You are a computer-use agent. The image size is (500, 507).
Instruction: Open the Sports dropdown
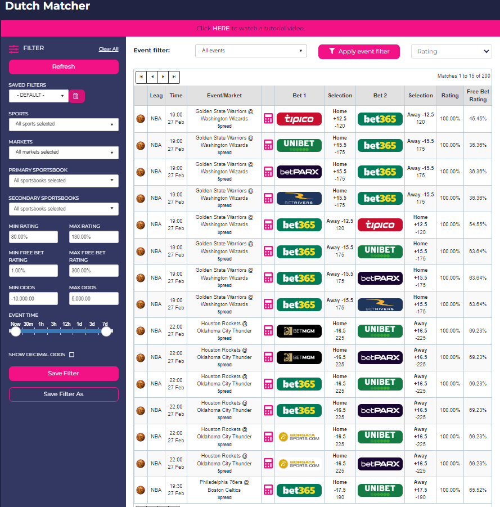(x=64, y=124)
